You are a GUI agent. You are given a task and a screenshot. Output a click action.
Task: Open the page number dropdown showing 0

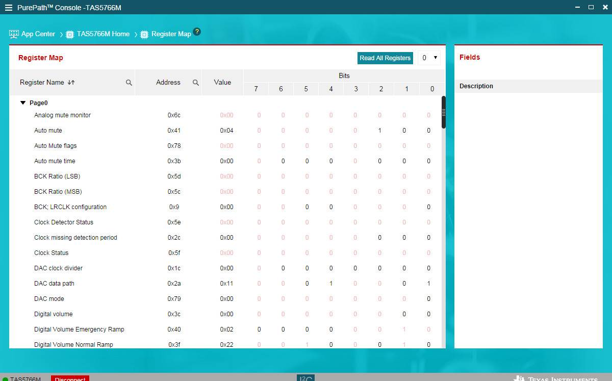429,58
